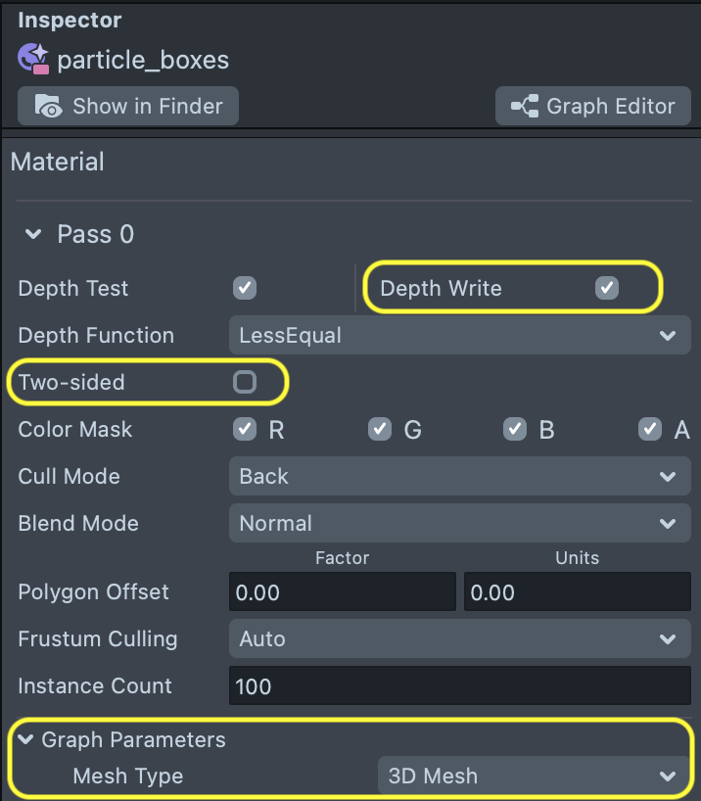Toggle the R color mask channel
The height and width of the screenshot is (801, 701).
[x=244, y=429]
